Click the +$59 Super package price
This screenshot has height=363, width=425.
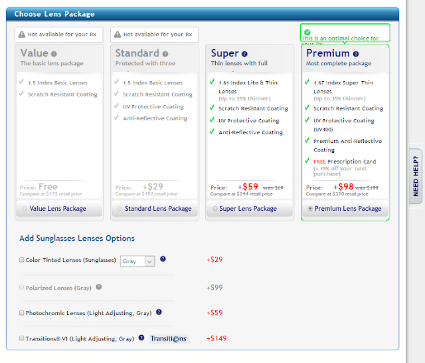coord(248,187)
